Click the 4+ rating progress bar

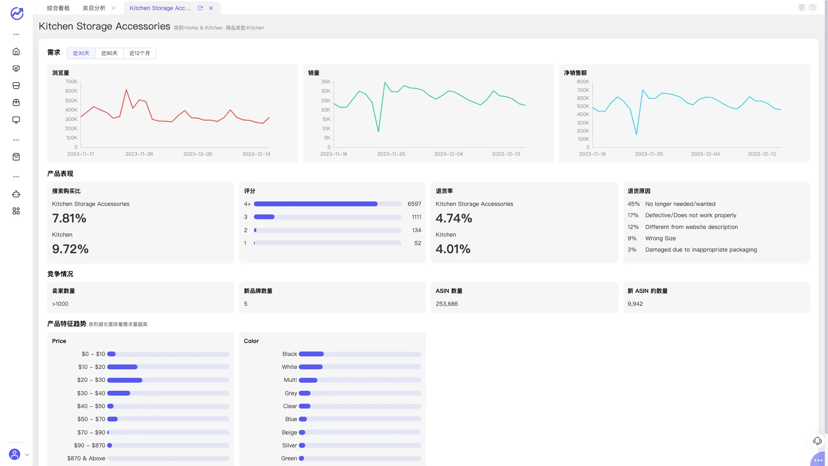[x=327, y=204]
